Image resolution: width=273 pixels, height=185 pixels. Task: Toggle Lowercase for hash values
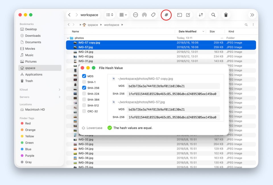click(x=92, y=128)
